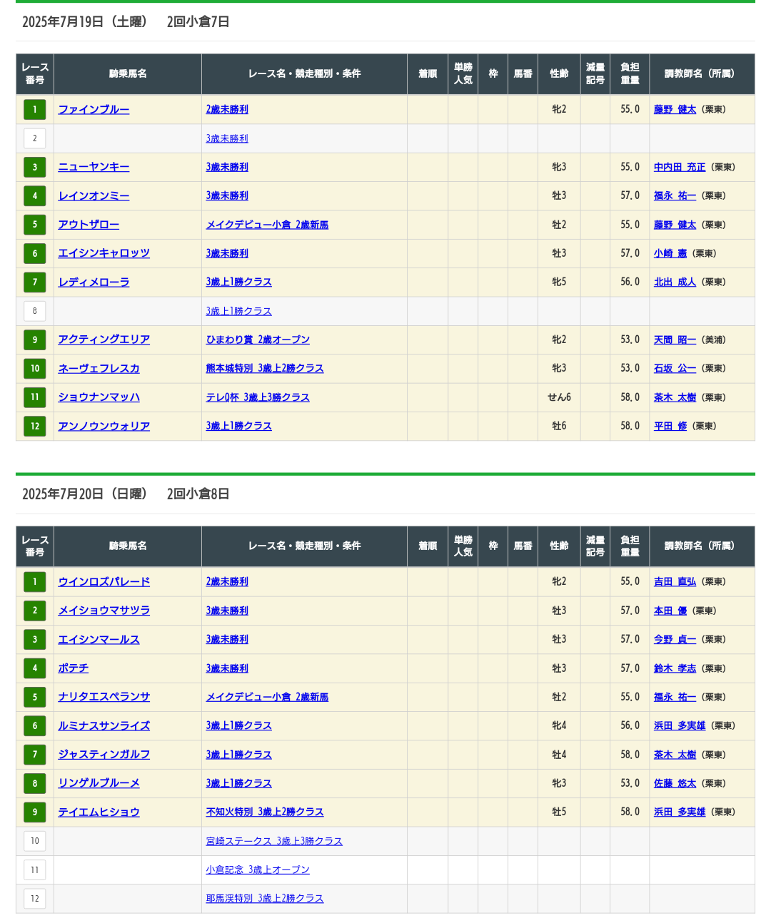Open テレQ杯 3歳上3勝クラス race link
This screenshot has height=918, width=771.
258,397
